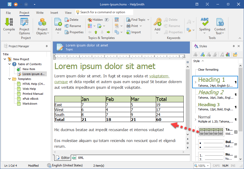The width and height of the screenshot is (244, 169).
Task: Switch to the XML tab
Action: pos(79,158)
